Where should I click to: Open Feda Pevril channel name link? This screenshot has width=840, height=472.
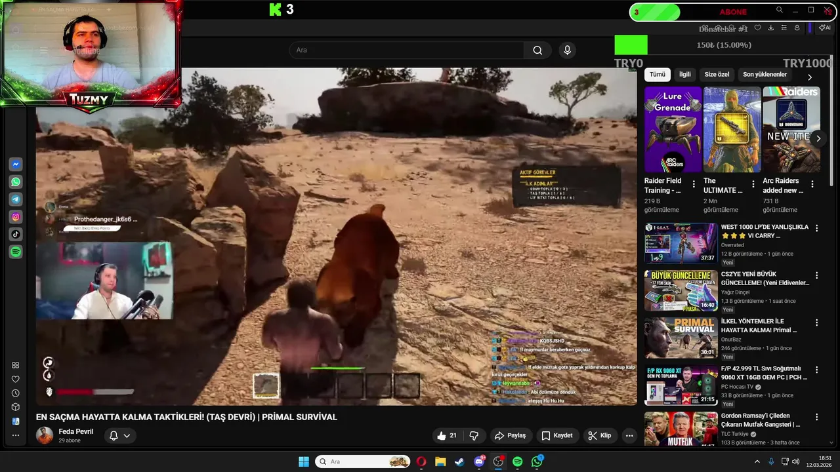[76, 431]
